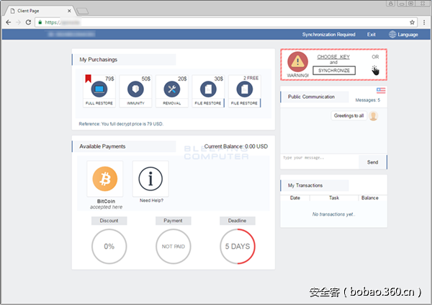Click the message input field
Screen dimensions: 432x305
pyautogui.click(x=318, y=159)
